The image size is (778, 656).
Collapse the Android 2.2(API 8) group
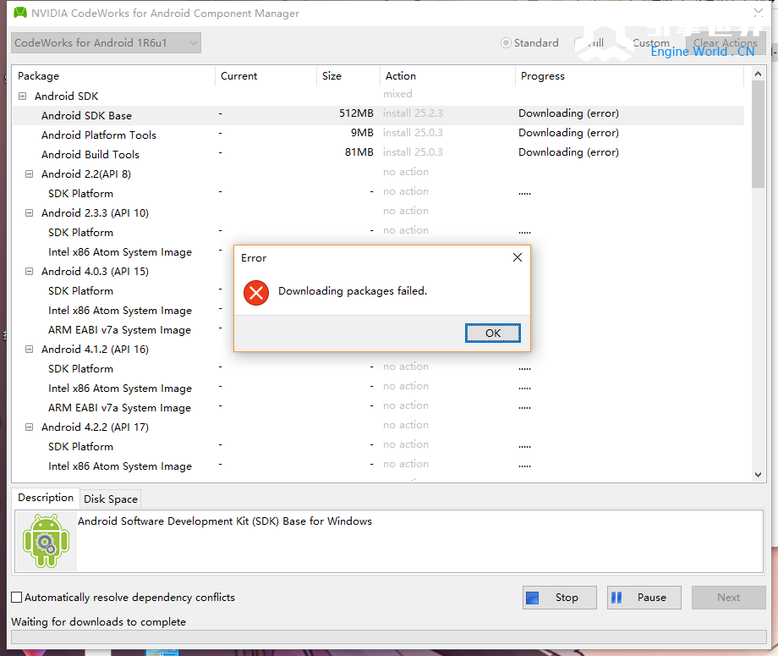[x=30, y=174]
